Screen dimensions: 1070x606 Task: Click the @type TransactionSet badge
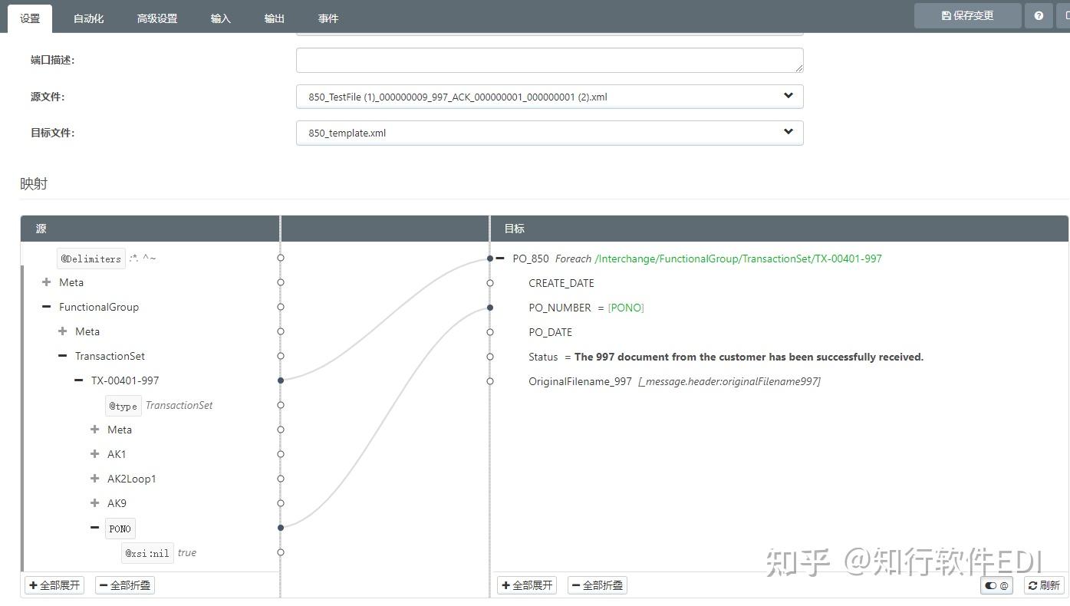[x=123, y=406]
